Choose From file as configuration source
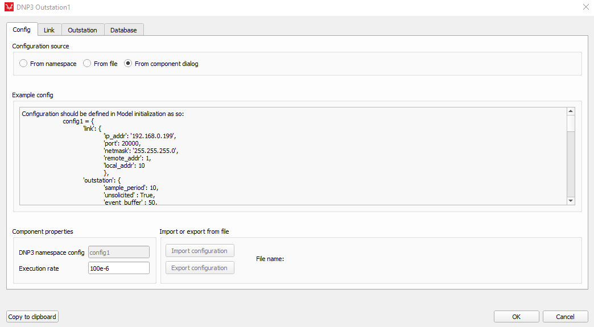This screenshot has height=327, width=594. tap(87, 64)
